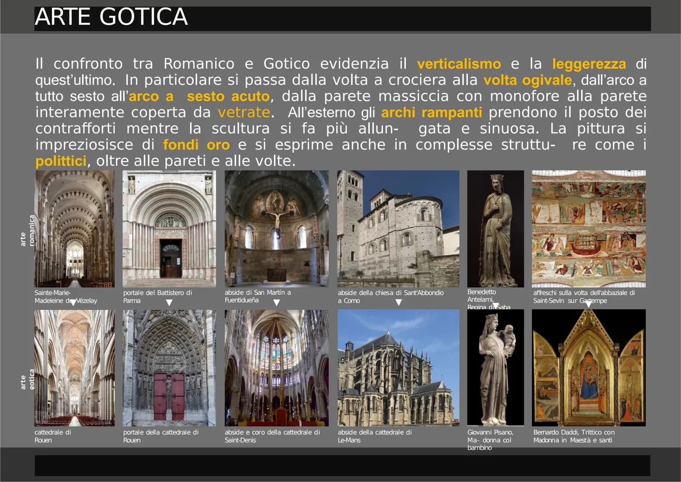Image resolution: width=681 pixels, height=482 pixels.
Task: Select caption 'abside di San Martín a Fuentidueña'
Action: (x=258, y=296)
